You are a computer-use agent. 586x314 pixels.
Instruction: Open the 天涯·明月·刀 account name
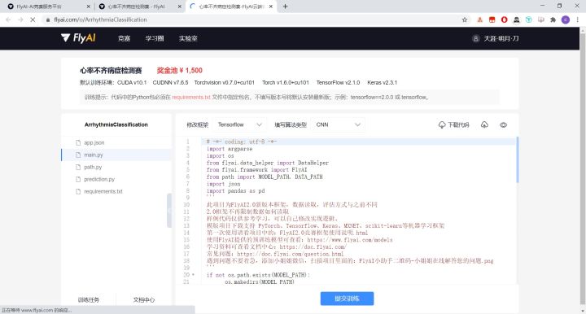point(501,38)
